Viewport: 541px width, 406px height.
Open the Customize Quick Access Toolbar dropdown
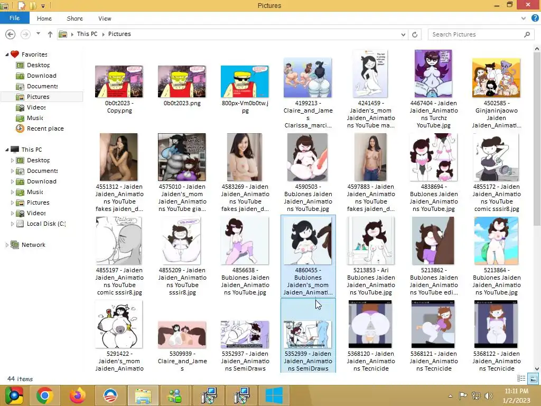tap(43, 6)
